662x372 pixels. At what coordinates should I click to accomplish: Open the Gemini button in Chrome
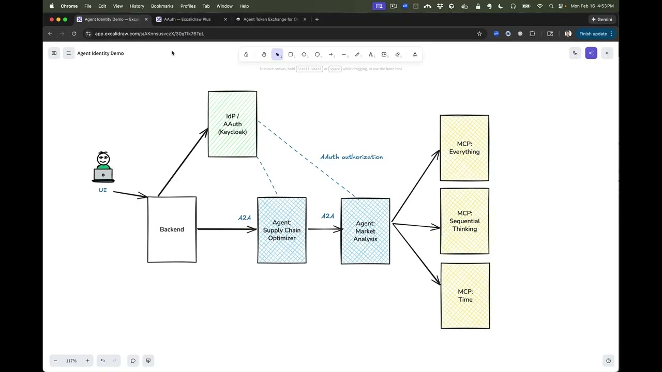(x=602, y=19)
